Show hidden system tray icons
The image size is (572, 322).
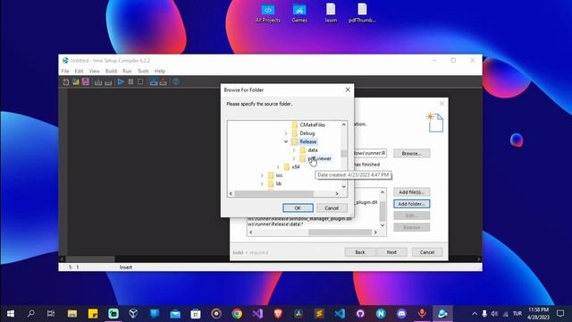[x=475, y=314]
